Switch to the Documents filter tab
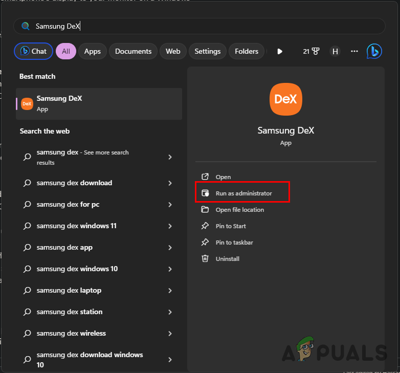 point(133,51)
